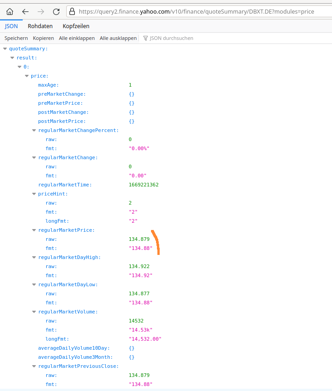Collapse the price node
Viewport: 332px width, 391px height.
(x=27, y=76)
